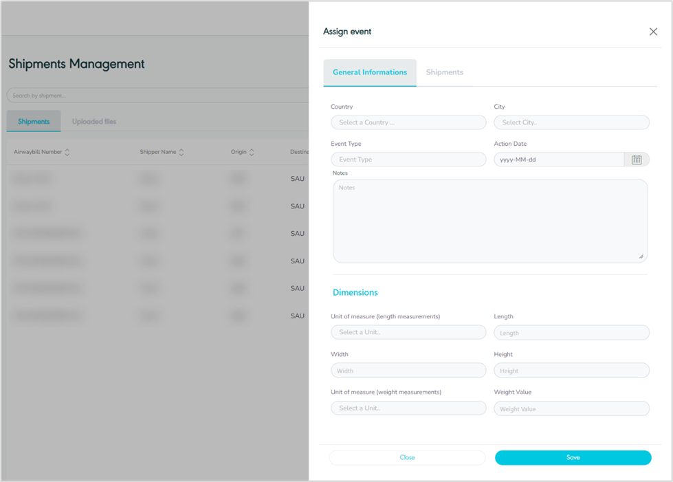Viewport: 673px width, 482px height.
Task: Switch to the Shipments tab in panel
Action: [444, 72]
